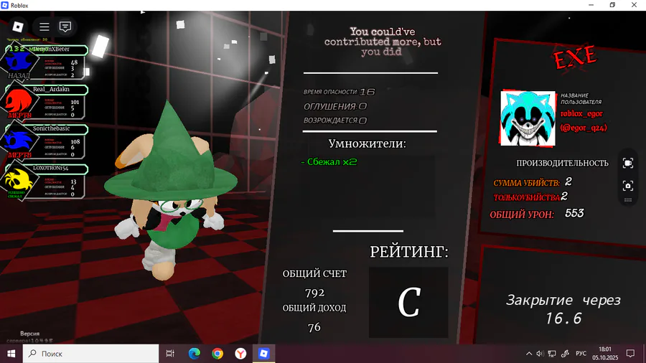Click the ОБЩИЙ ДОХОД value 76

[x=314, y=327]
